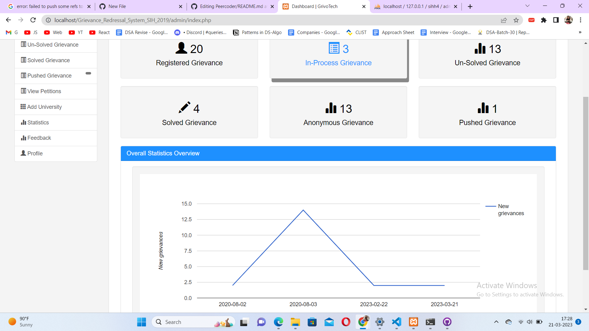Click the Registered Grievance person icon
This screenshot has width=589, height=331.
[x=181, y=48]
